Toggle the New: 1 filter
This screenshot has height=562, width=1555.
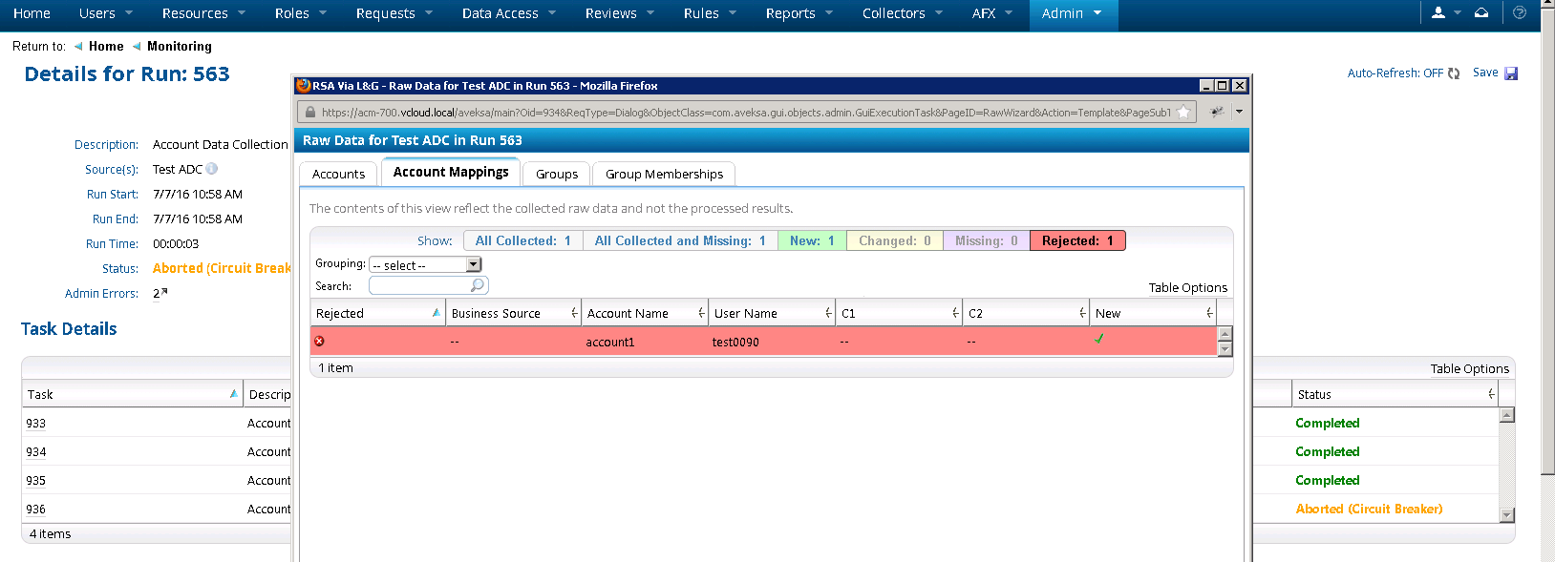pyautogui.click(x=812, y=240)
